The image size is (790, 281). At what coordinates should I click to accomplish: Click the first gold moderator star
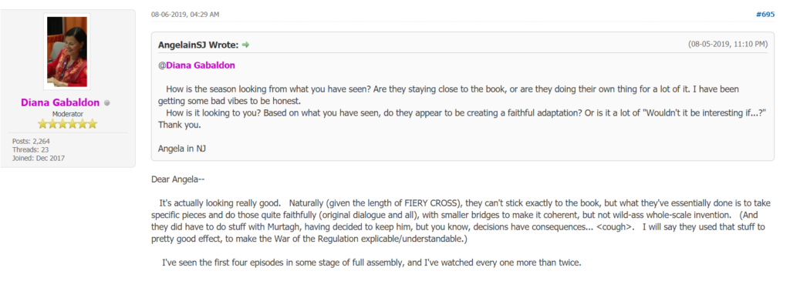pyautogui.click(x=43, y=124)
